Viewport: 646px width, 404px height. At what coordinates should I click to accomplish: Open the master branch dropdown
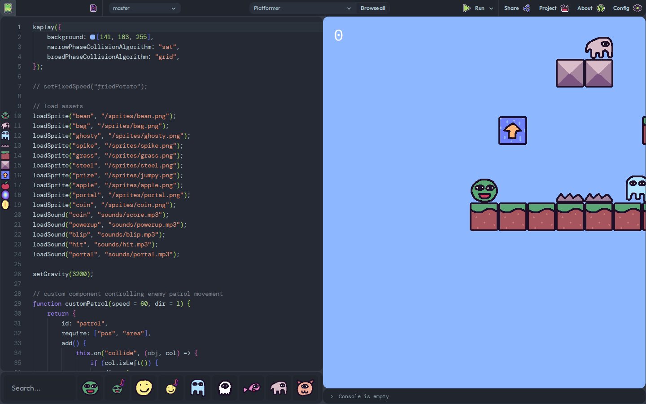coord(144,8)
